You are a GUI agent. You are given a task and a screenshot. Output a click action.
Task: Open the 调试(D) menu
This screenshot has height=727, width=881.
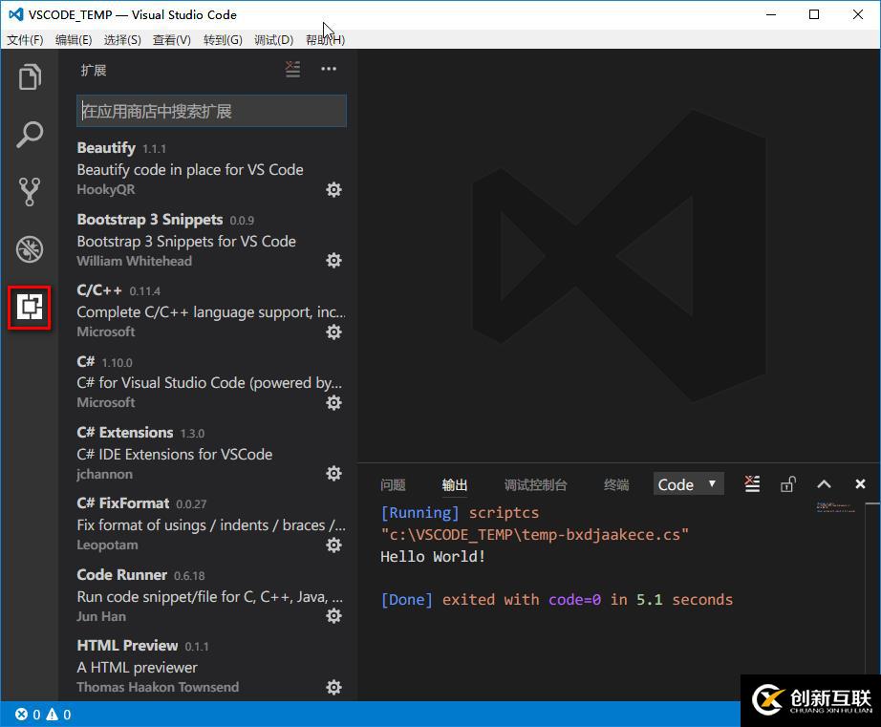click(x=273, y=40)
